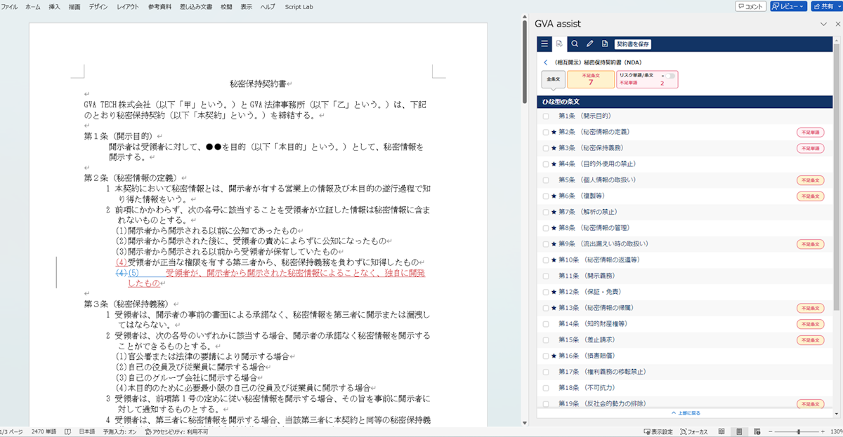Switch to Print Layout view icon
Viewport: 843px width, 437px height.
pos(738,431)
